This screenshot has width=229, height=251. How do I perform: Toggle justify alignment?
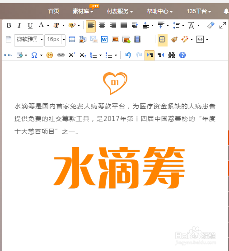pos(124,25)
